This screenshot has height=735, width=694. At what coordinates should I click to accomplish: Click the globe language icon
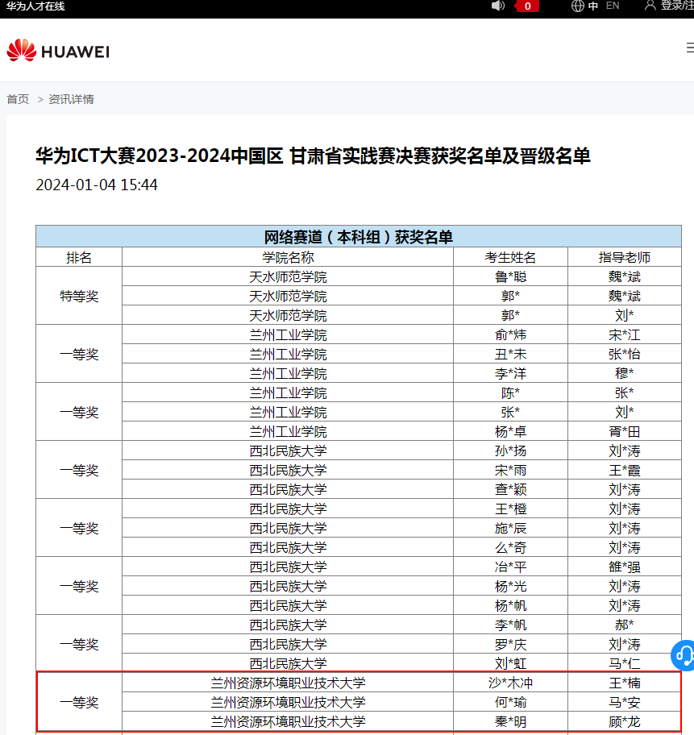click(x=577, y=6)
